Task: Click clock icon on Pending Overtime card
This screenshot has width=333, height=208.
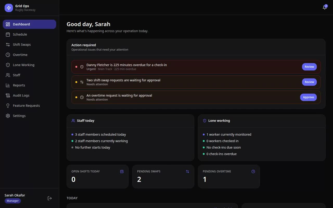Action: click(x=253, y=171)
